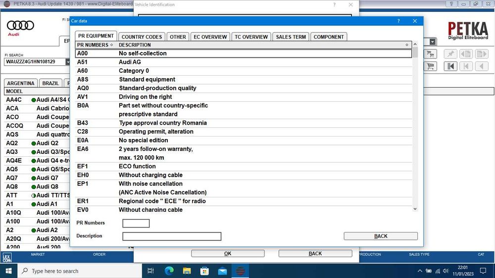Switch to EC OVERVIEW tab
The width and height of the screenshot is (495, 278).
point(210,37)
